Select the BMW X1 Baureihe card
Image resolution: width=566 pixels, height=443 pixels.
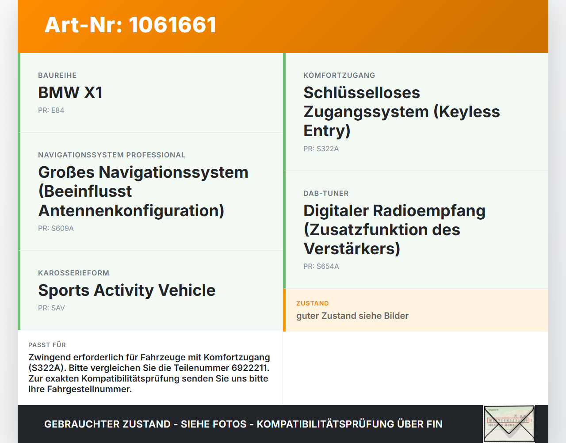[150, 93]
